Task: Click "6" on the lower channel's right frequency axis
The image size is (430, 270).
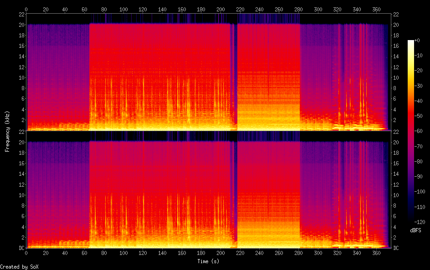Action: point(394,216)
